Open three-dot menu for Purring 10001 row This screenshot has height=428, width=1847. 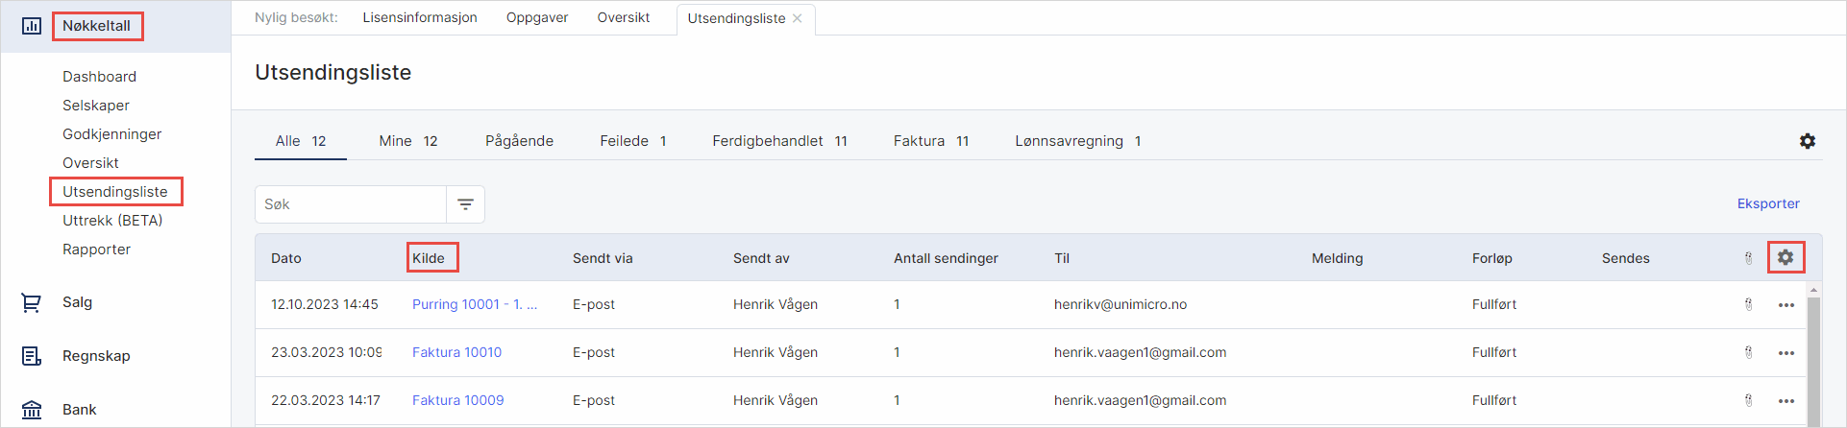(1785, 305)
